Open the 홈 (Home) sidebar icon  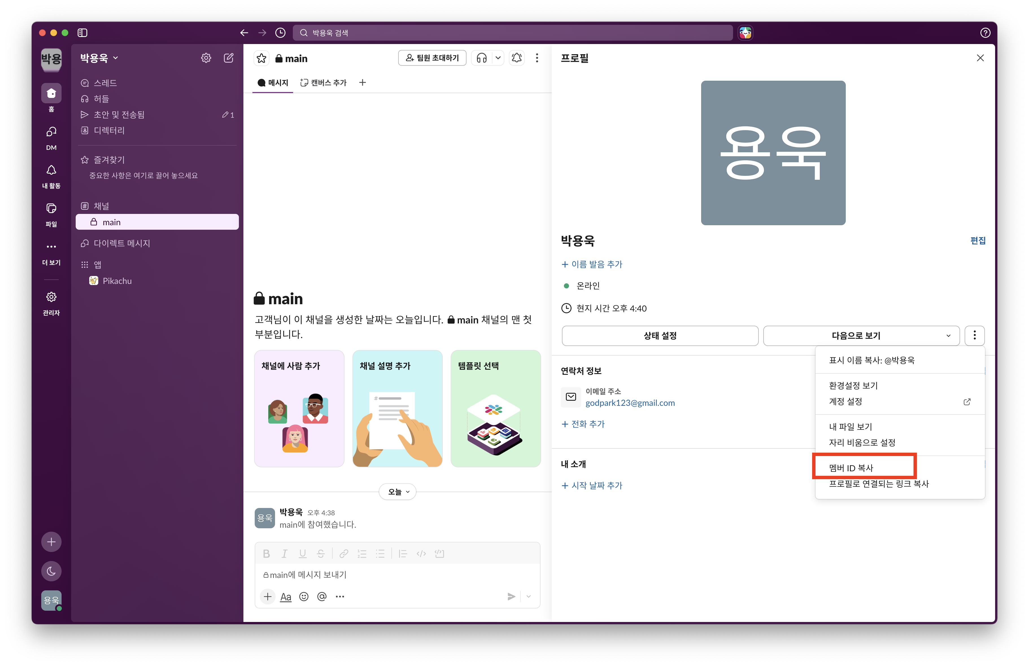[x=51, y=93]
